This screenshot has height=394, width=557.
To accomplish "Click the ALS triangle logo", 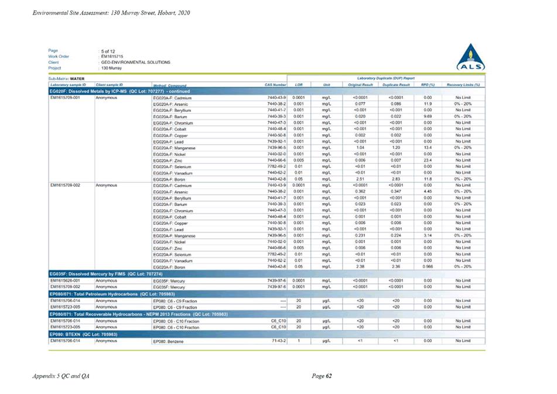I will pyautogui.click(x=471, y=57).
